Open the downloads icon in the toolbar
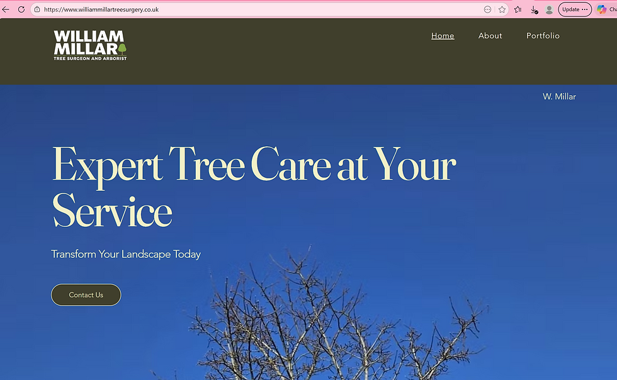617x380 pixels. click(534, 10)
